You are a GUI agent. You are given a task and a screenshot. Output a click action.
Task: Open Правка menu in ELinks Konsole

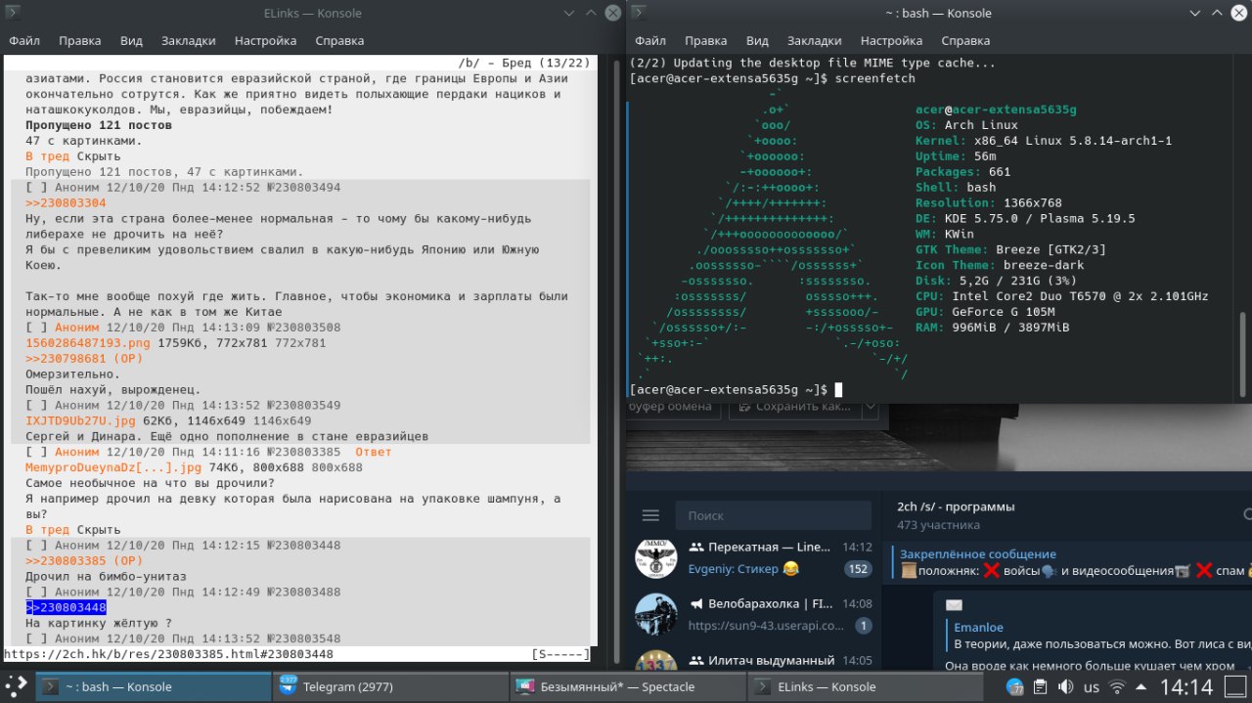coord(79,41)
